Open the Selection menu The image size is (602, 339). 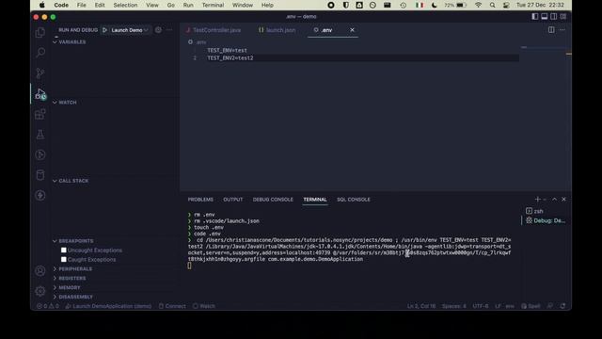[125, 5]
